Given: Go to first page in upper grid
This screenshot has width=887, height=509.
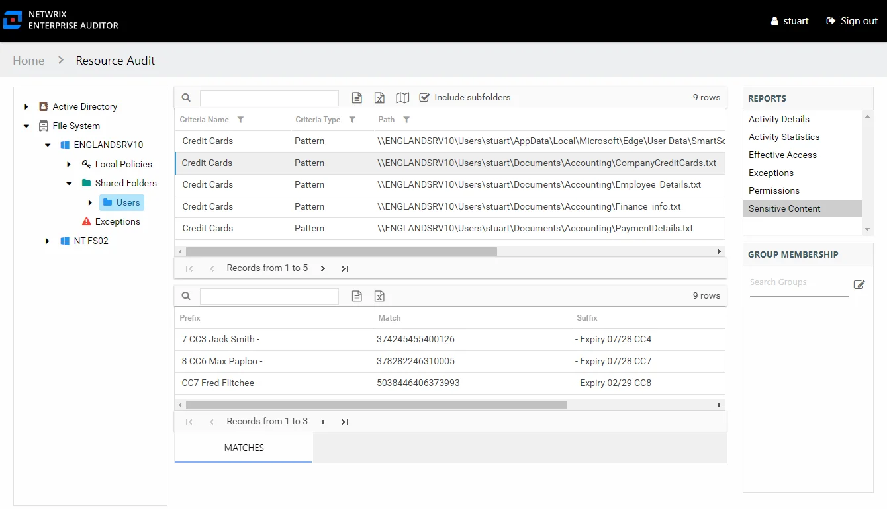Looking at the screenshot, I should coord(189,268).
